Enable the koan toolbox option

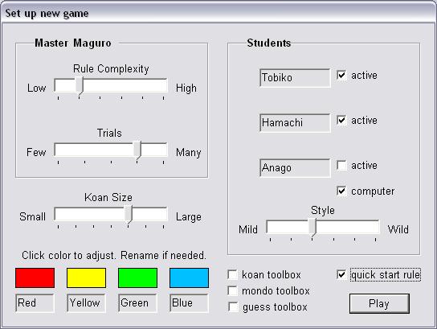232,274
